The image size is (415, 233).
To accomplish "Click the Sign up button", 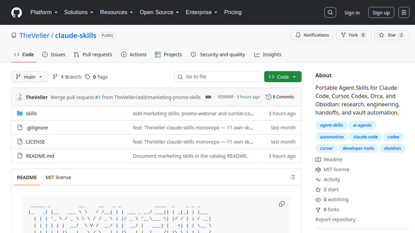I will pyautogui.click(x=381, y=13).
